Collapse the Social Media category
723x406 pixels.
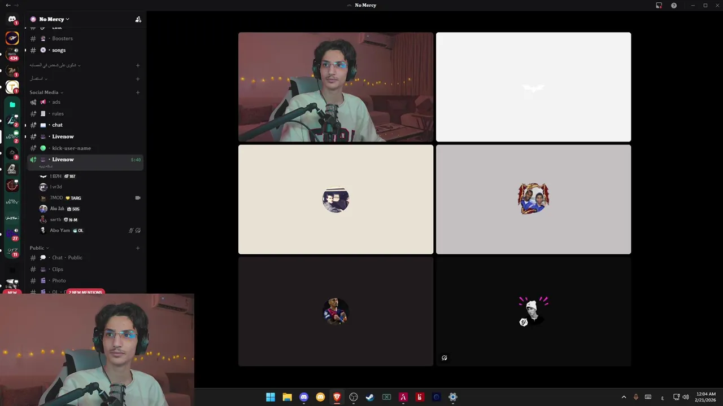click(x=46, y=92)
